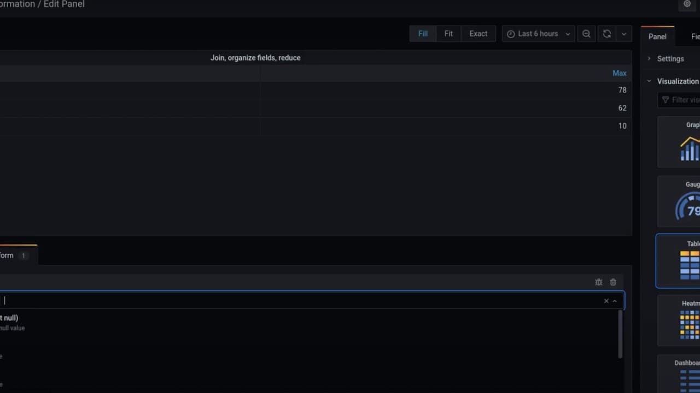Choose the Heatmap visualization

click(679, 320)
